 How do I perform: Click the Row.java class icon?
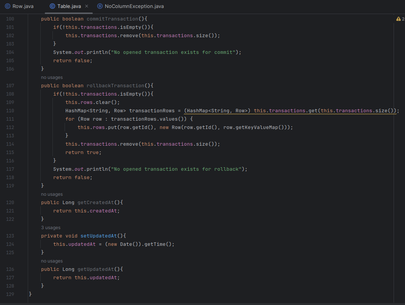8,6
